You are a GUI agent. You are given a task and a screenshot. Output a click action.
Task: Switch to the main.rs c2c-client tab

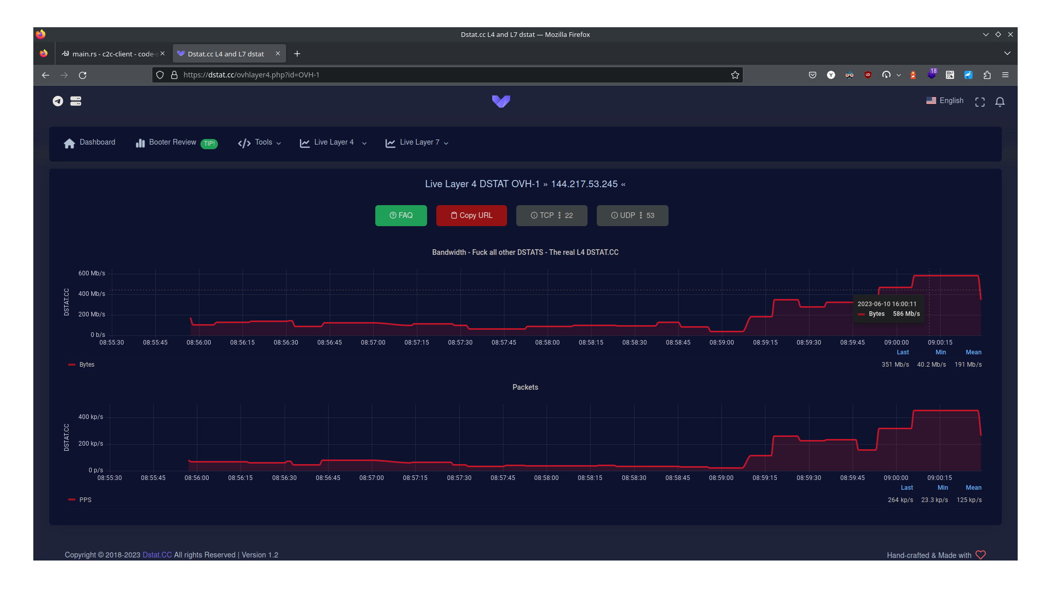[113, 54]
